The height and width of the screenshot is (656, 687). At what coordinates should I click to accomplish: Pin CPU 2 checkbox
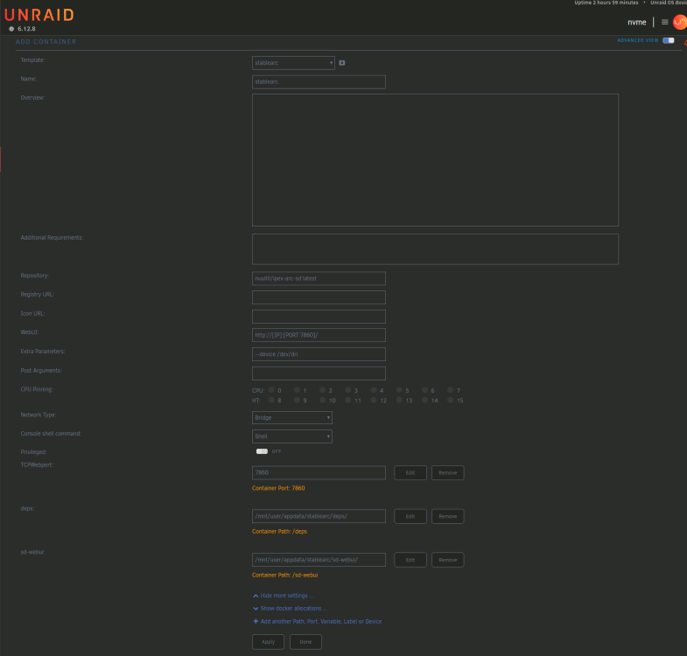[x=322, y=390]
